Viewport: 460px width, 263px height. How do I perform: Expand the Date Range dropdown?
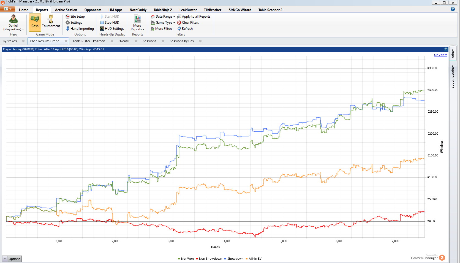163,17
